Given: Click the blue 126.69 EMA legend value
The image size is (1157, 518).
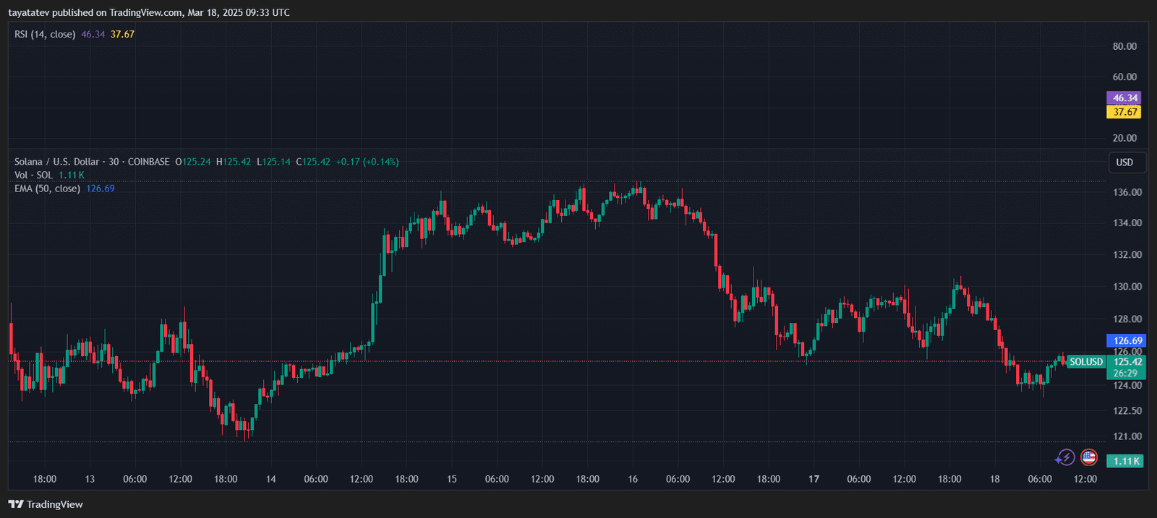Looking at the screenshot, I should tap(101, 189).
